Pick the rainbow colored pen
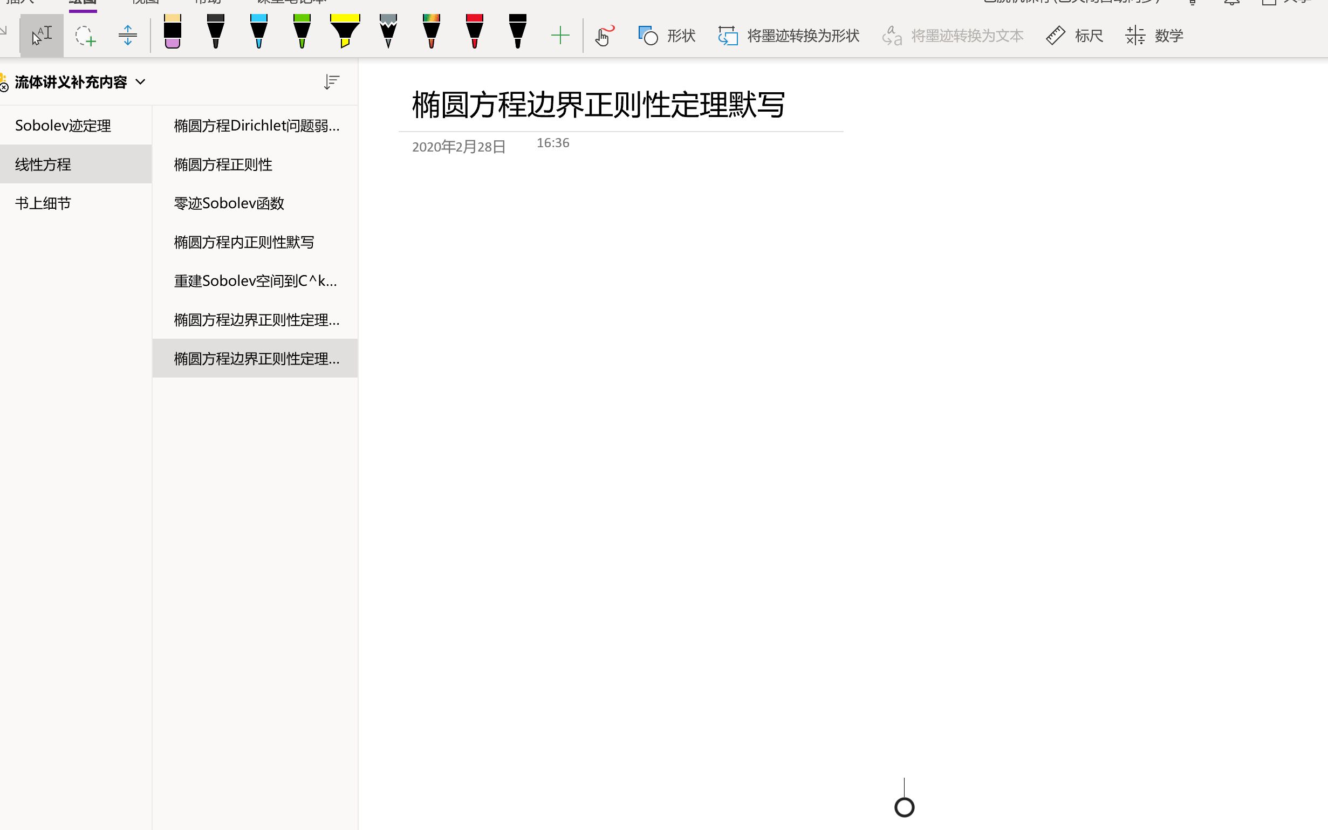1328x830 pixels. coord(432,32)
